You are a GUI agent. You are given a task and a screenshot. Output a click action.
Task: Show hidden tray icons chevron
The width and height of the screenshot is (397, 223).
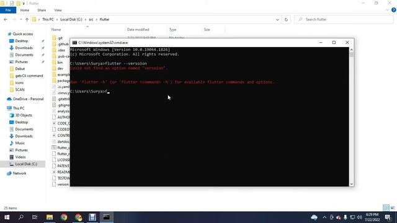tap(324, 217)
